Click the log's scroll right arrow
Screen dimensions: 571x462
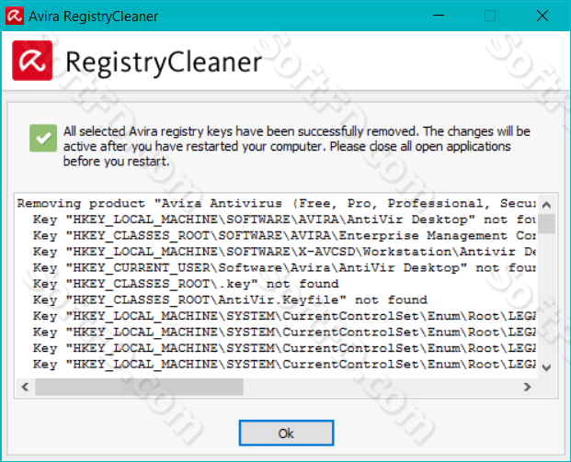(x=527, y=387)
